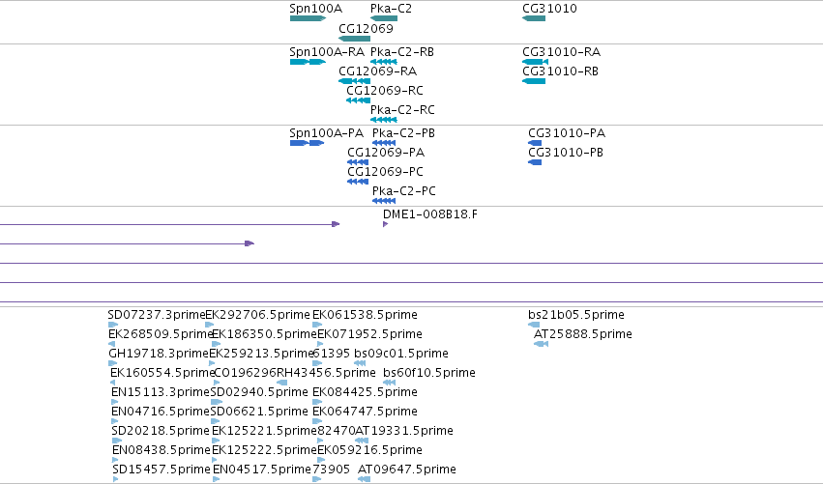Click the Spn100A gene label

click(316, 9)
